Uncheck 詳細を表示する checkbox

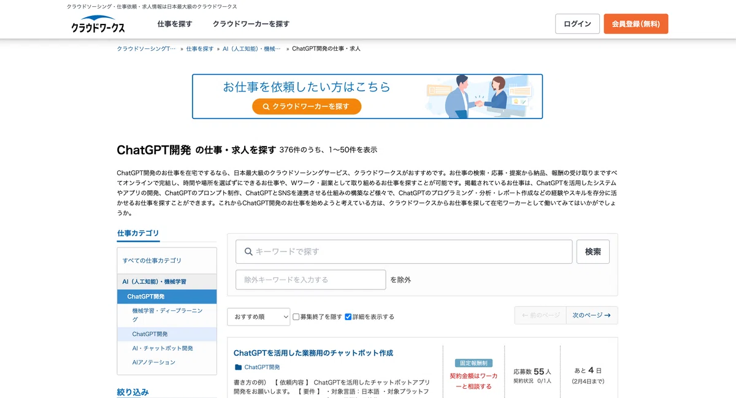coord(348,317)
